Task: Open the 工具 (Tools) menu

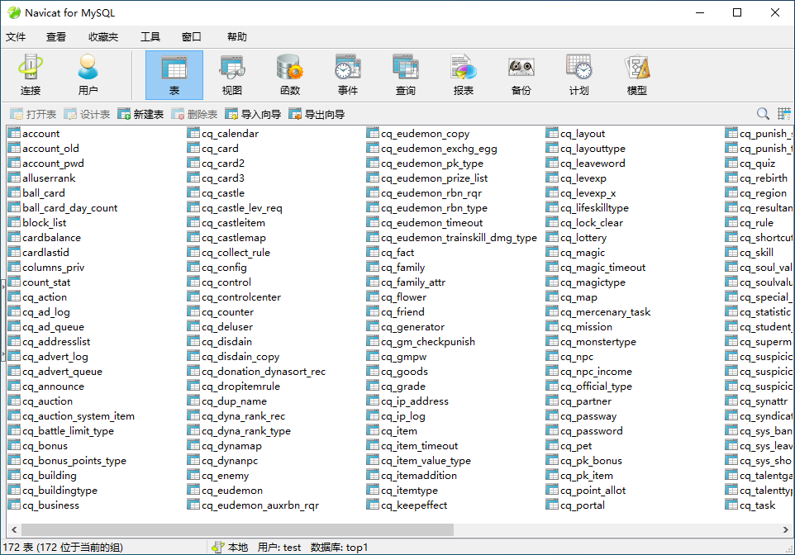Action: (x=150, y=37)
